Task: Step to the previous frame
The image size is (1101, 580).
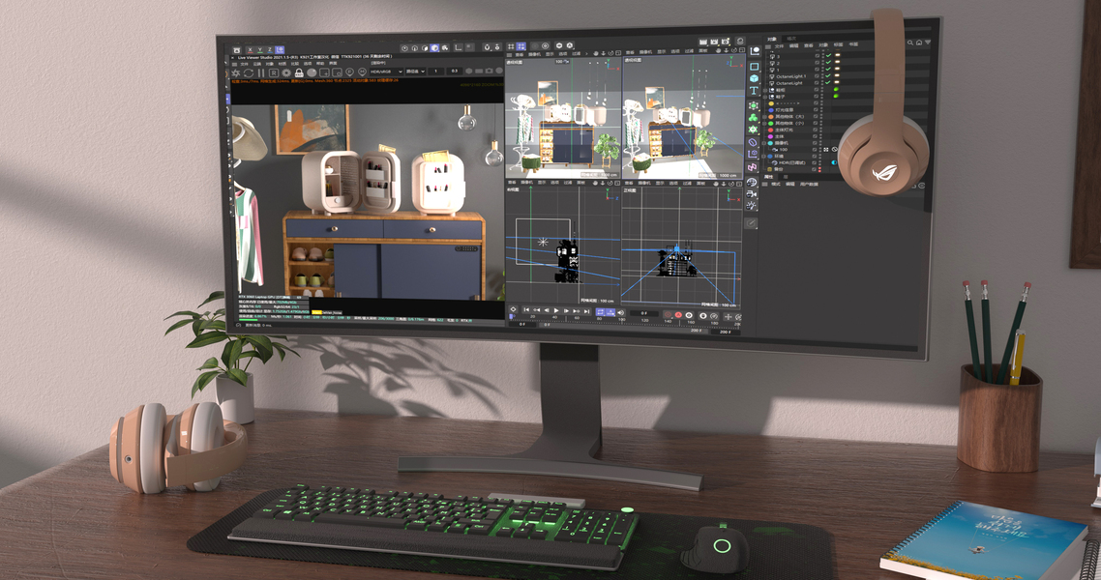Action: [x=547, y=310]
